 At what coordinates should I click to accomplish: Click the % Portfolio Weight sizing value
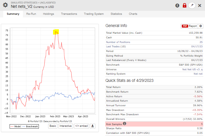point(191,56)
